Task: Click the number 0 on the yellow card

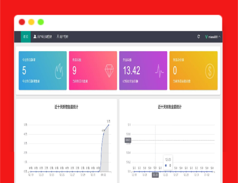Action: click(175, 70)
